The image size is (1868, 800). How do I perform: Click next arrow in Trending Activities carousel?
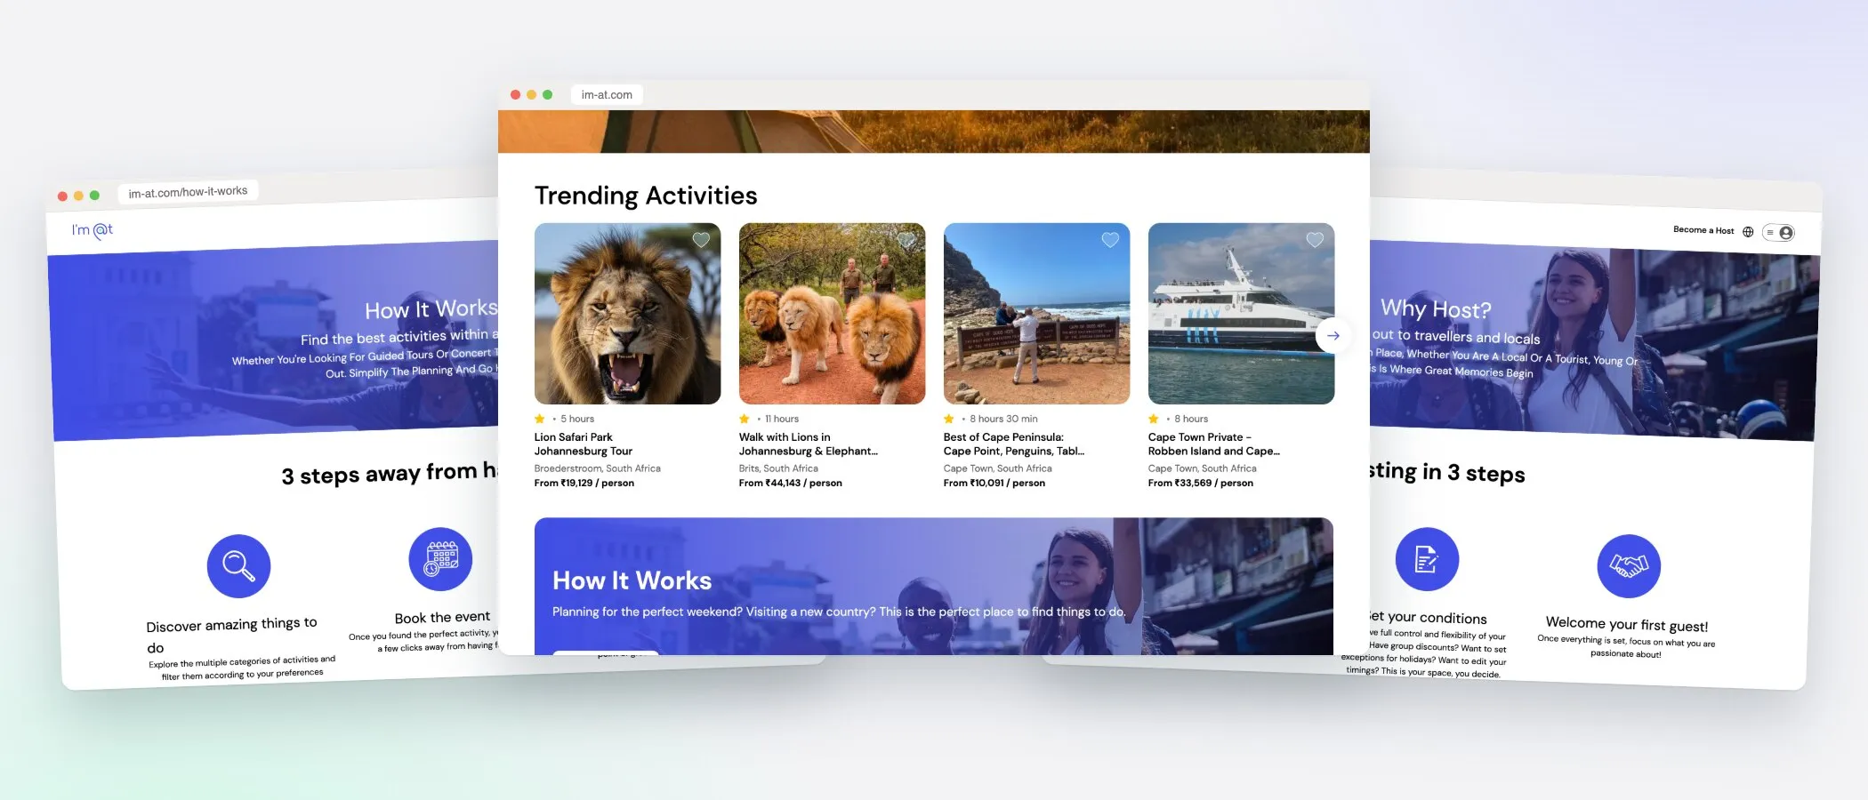click(1333, 335)
